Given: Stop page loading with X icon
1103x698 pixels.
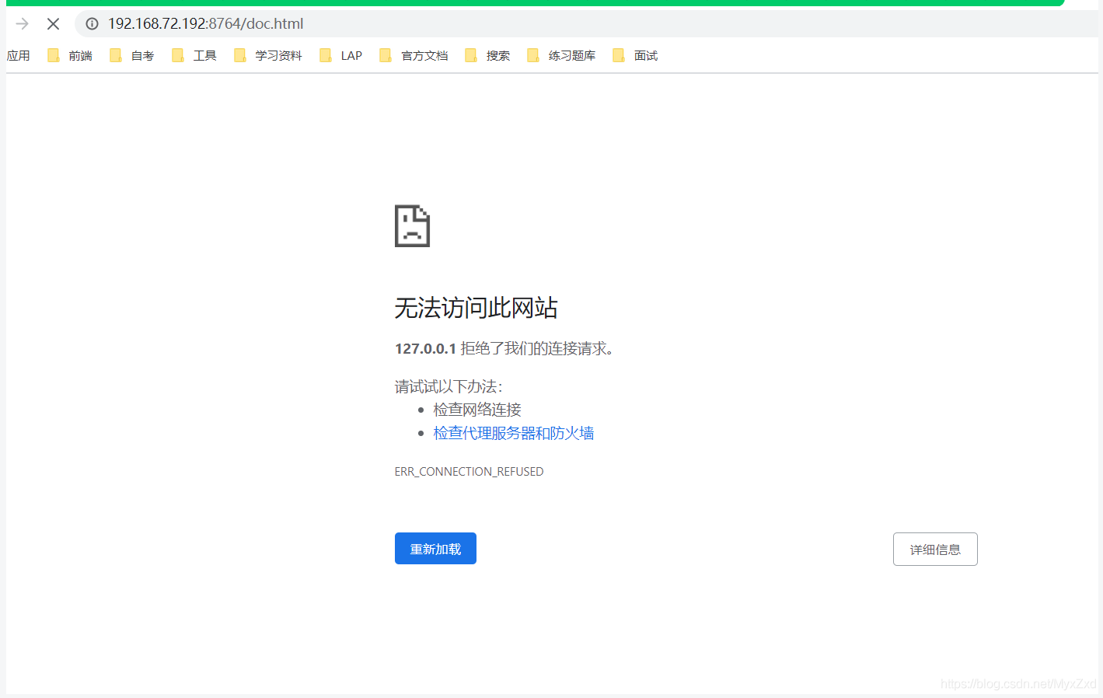Looking at the screenshot, I should 53,24.
